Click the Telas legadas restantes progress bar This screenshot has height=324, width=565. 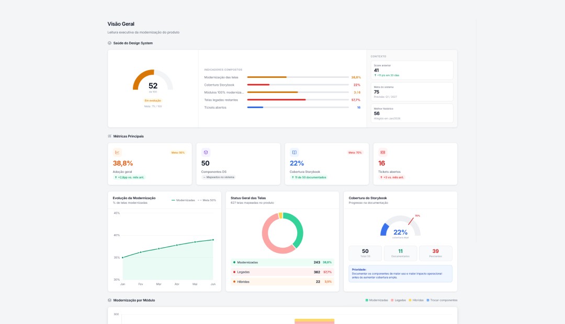coord(298,100)
